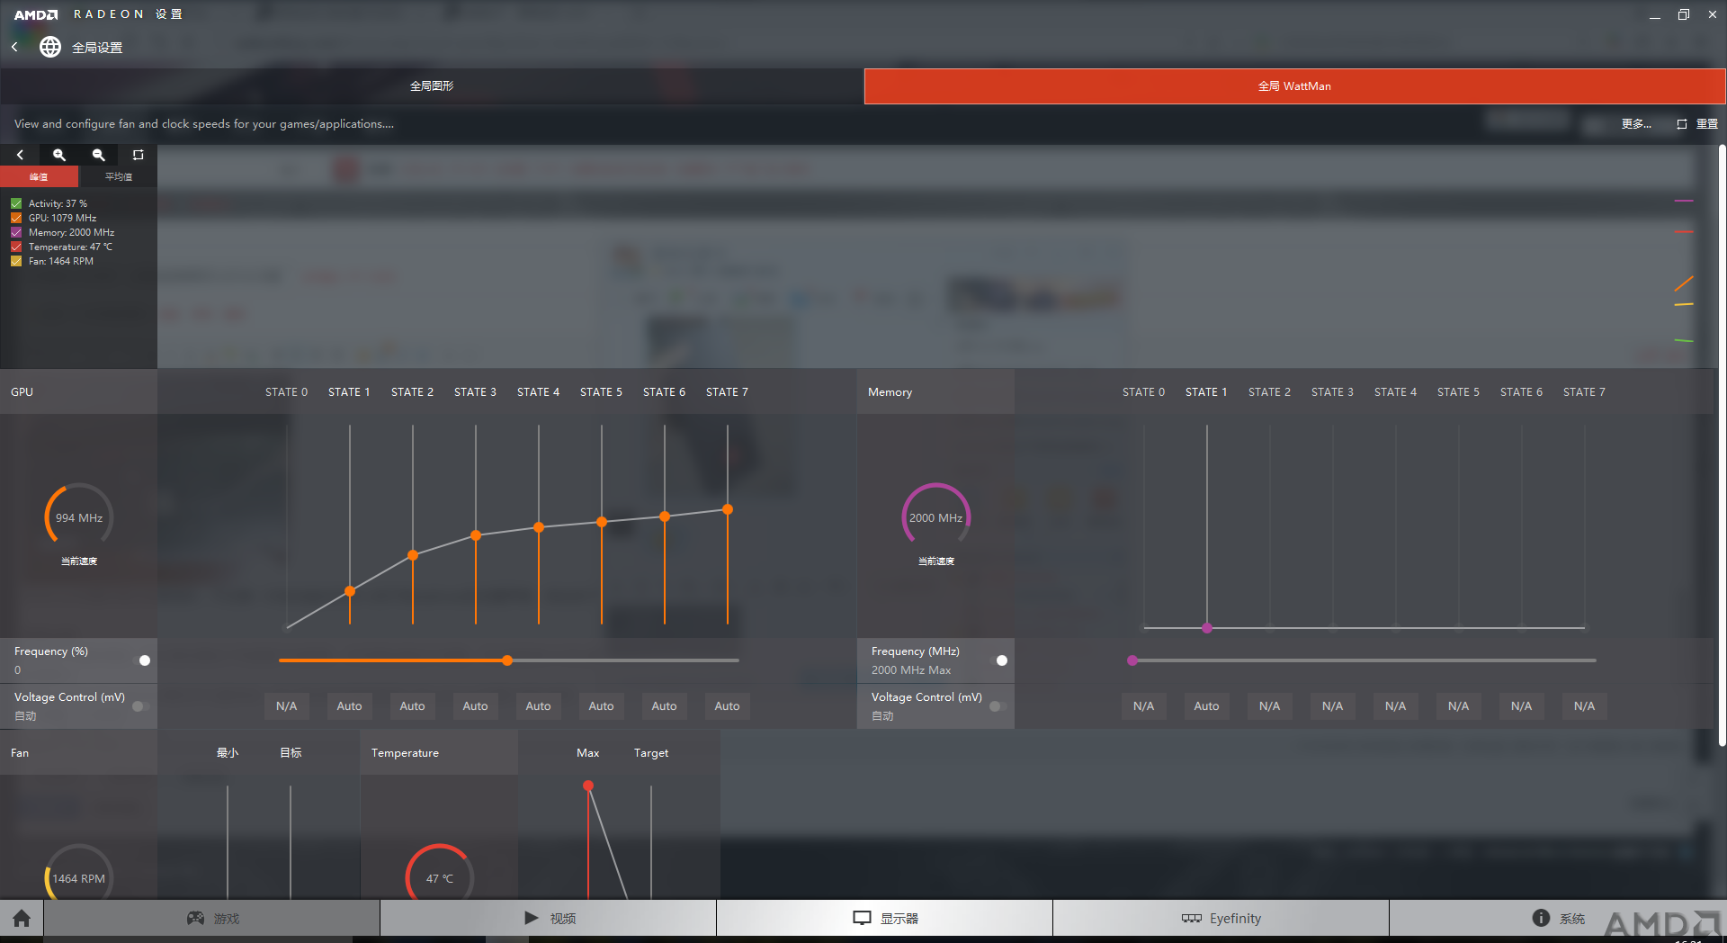Go back using the header back arrow
The width and height of the screenshot is (1727, 943).
14,47
